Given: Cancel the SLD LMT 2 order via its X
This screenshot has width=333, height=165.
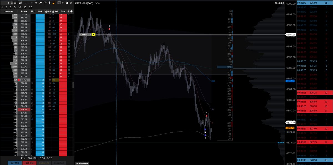Looking at the screenshot, I should 93,35.
